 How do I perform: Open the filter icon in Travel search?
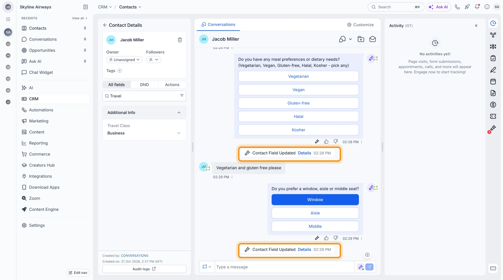[x=182, y=96]
